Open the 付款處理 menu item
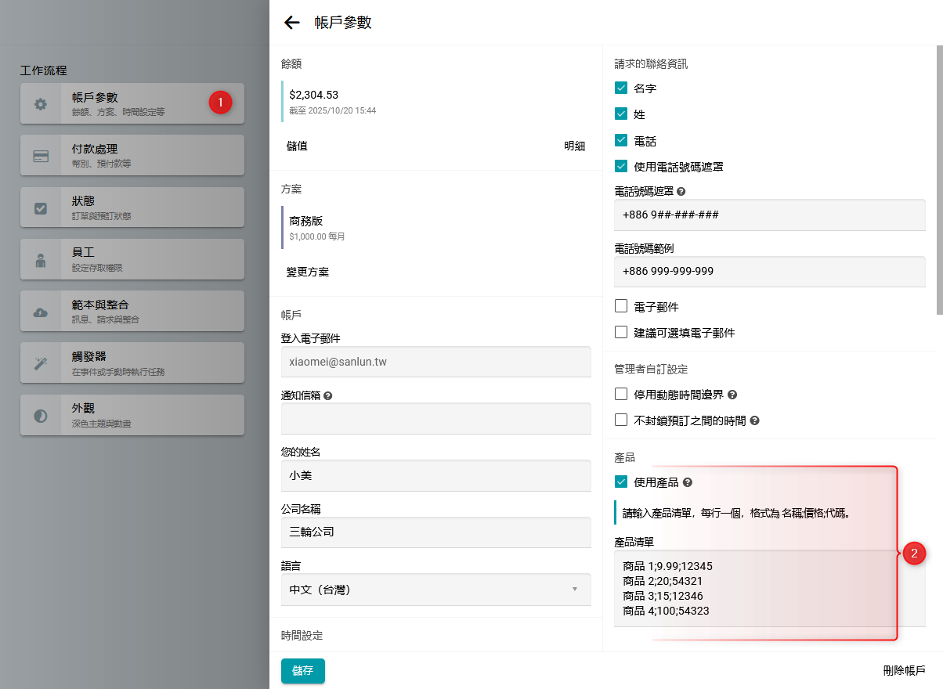This screenshot has width=943, height=689. click(132, 155)
